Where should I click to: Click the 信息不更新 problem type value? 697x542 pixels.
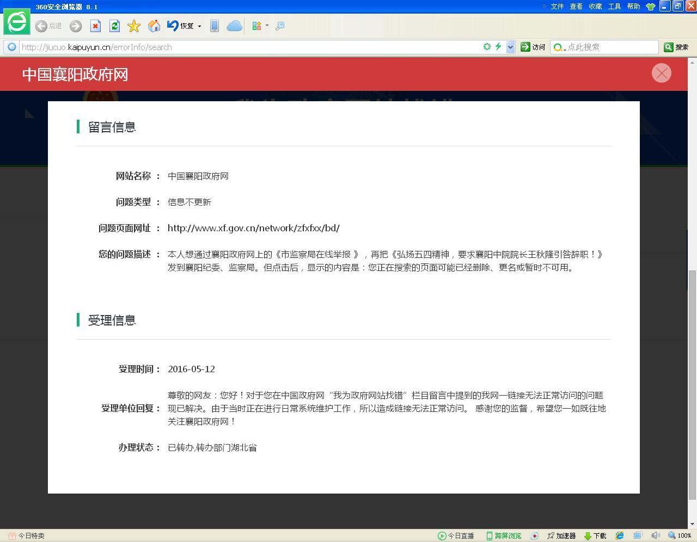189,202
